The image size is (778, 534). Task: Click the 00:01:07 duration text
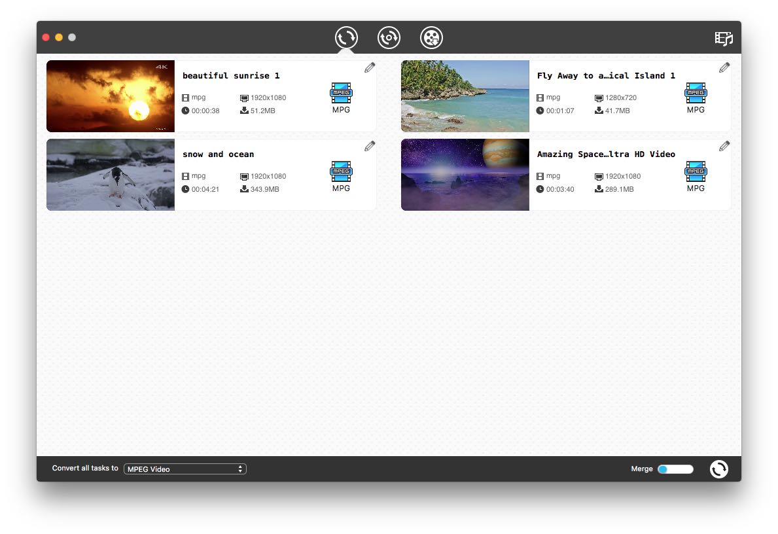pyautogui.click(x=560, y=111)
